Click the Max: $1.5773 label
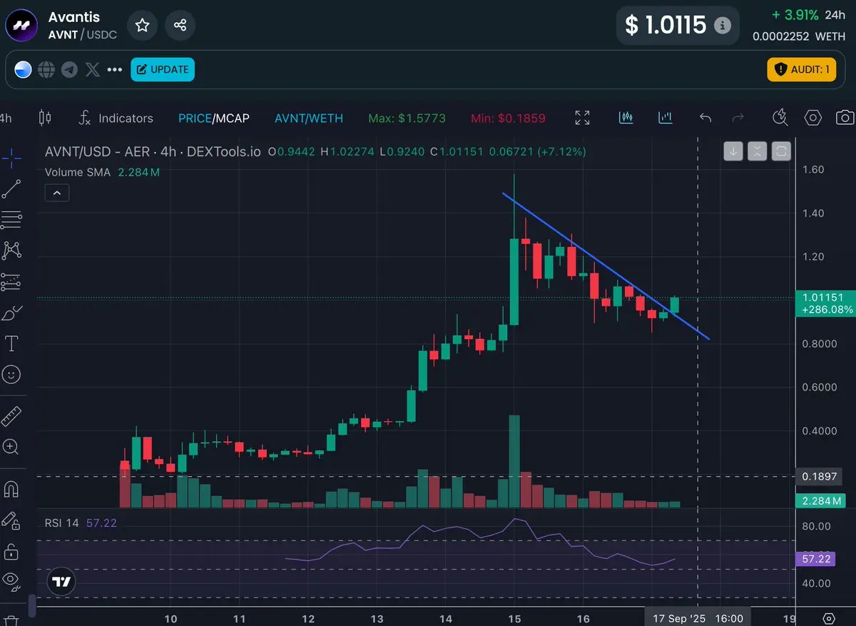The height and width of the screenshot is (626, 856). tap(407, 118)
